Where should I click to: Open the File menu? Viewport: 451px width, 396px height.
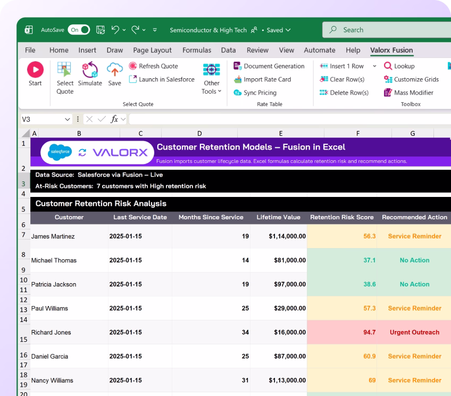point(30,50)
